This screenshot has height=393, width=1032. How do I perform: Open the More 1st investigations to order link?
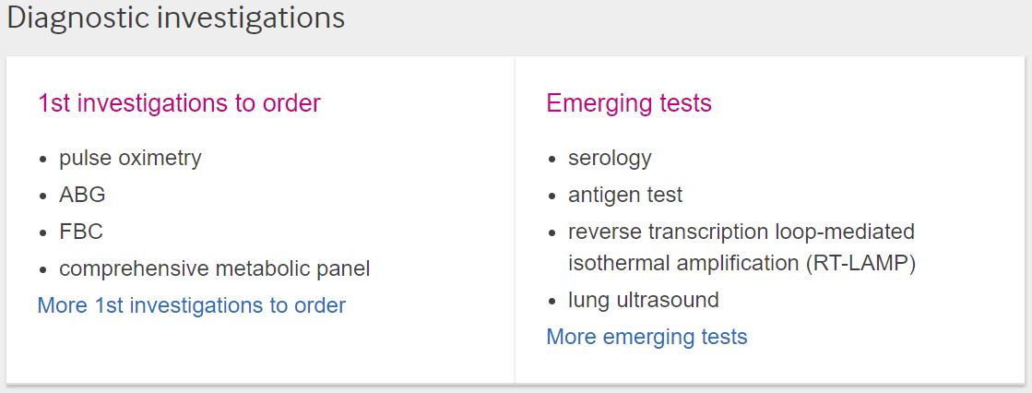(x=192, y=305)
